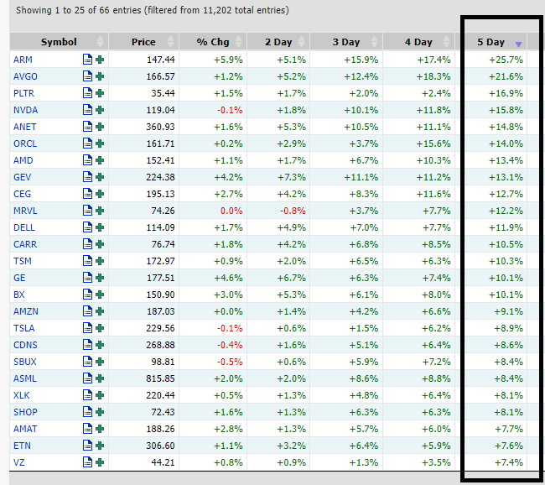Add CEG using green plus icon
545x485 pixels.
pyautogui.click(x=100, y=194)
